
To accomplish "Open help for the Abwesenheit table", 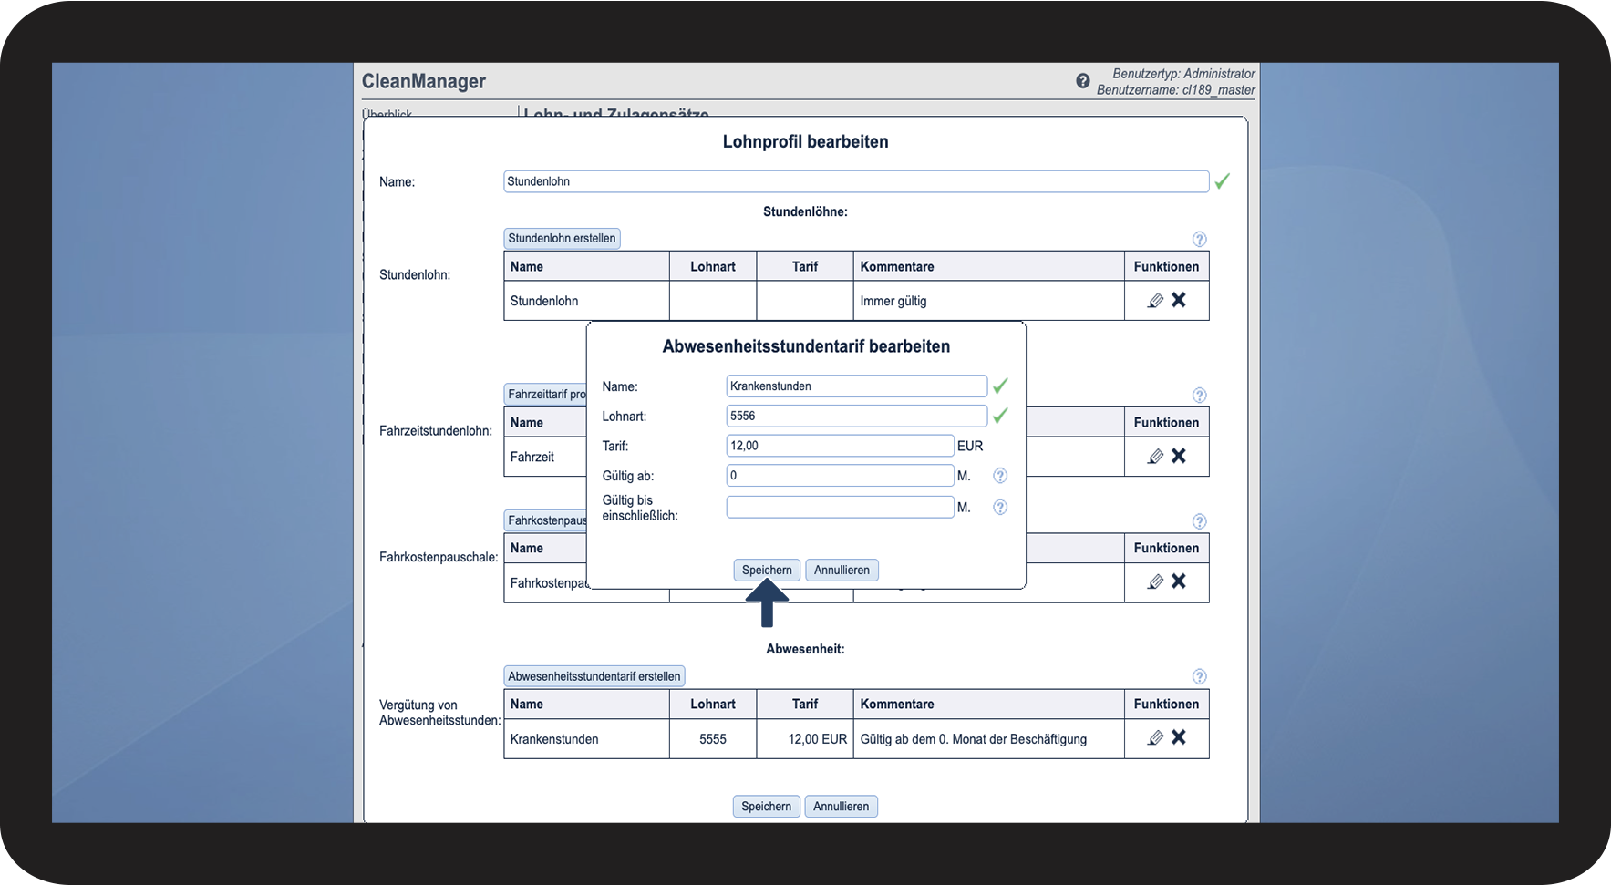I will 1199,676.
